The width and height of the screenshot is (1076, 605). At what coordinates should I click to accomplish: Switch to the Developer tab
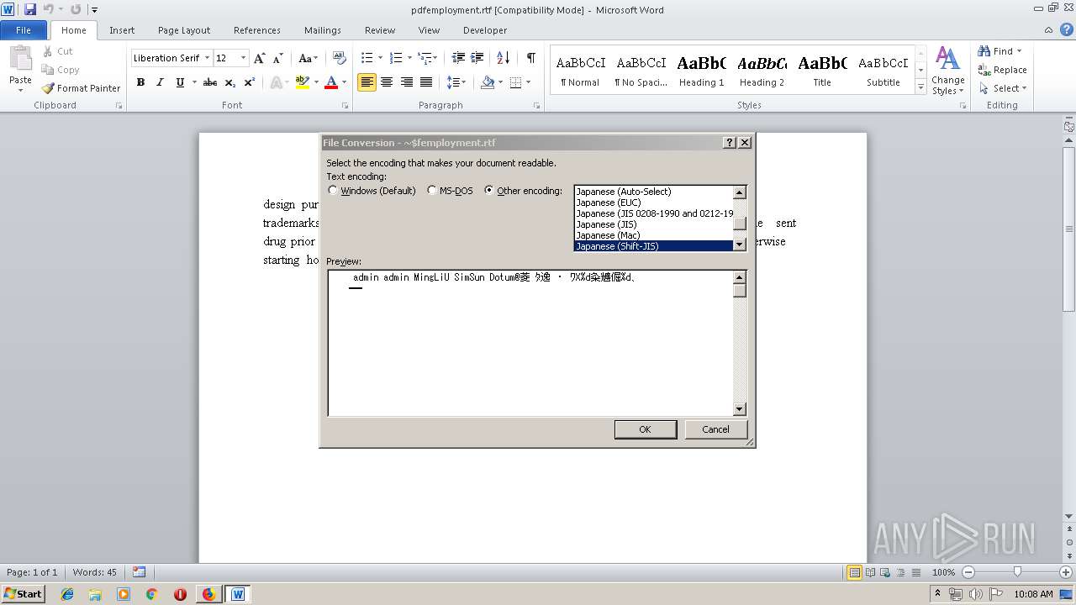(x=485, y=30)
